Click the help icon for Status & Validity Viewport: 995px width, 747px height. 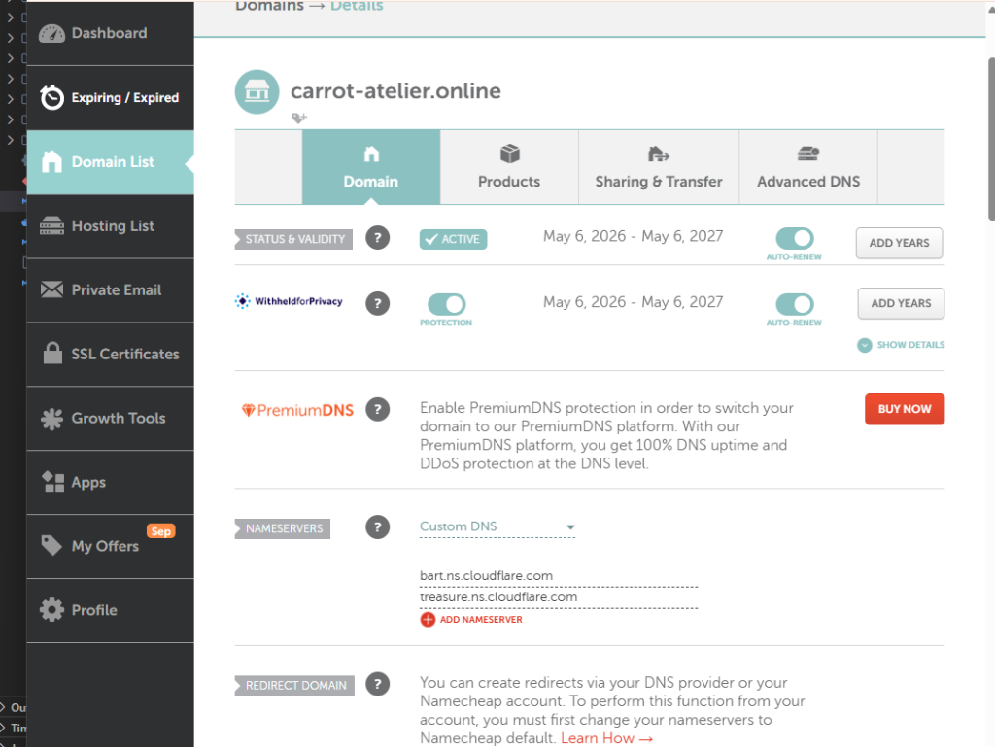pyautogui.click(x=378, y=238)
